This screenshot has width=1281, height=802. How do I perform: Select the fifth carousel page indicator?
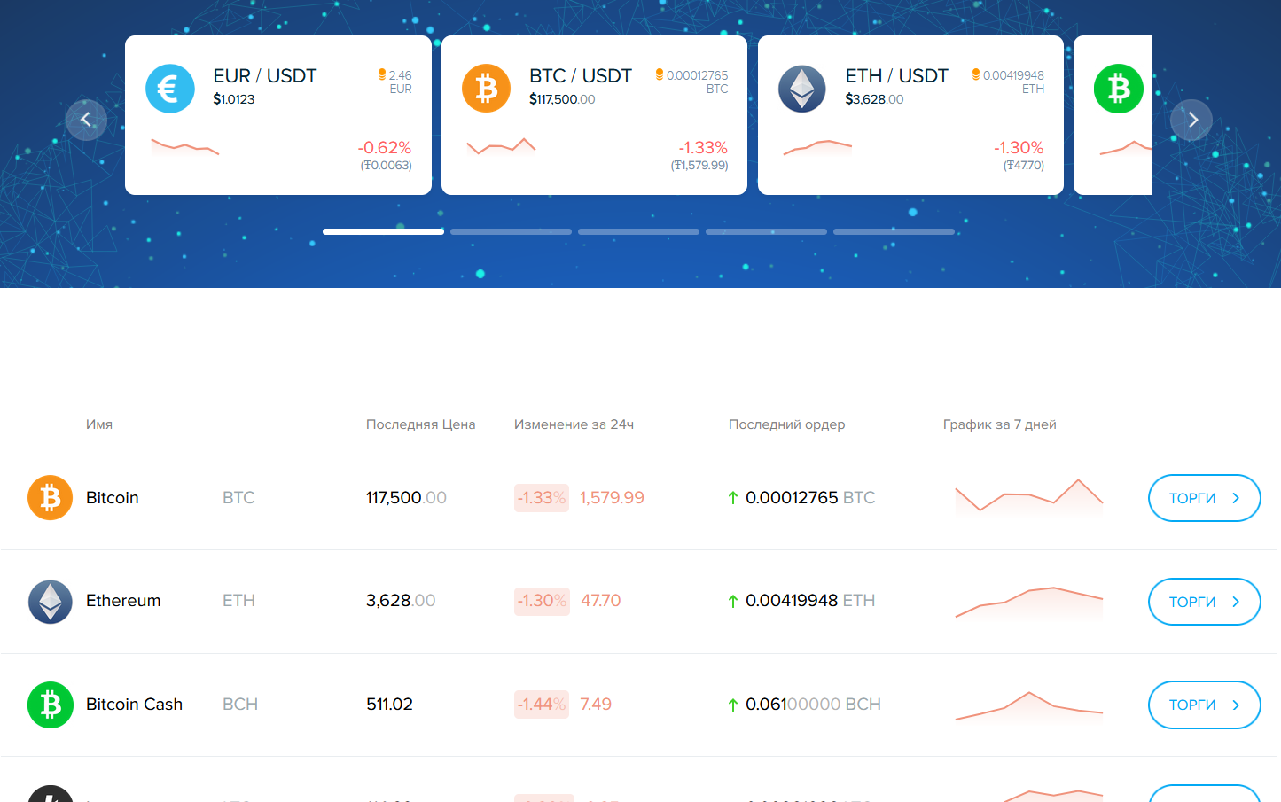(x=894, y=231)
